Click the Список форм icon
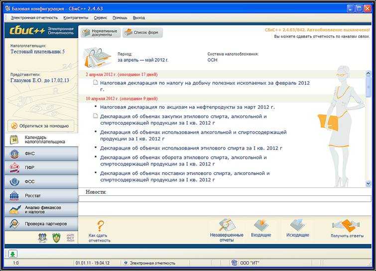This screenshot has height=271, width=376. pos(128,32)
